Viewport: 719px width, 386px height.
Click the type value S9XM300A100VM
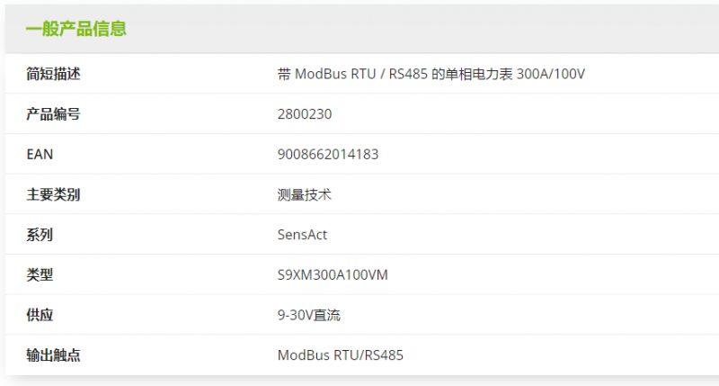(333, 275)
